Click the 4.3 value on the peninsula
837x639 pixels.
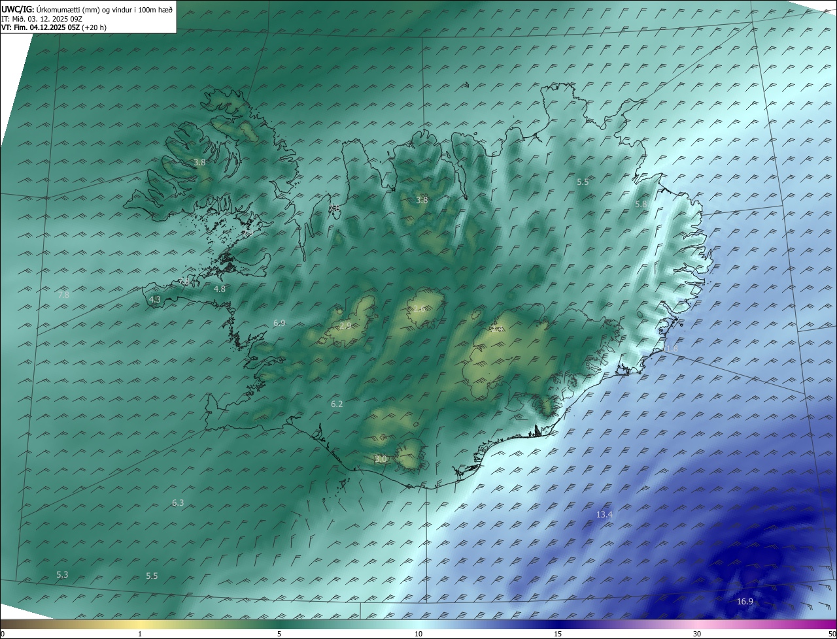click(155, 300)
